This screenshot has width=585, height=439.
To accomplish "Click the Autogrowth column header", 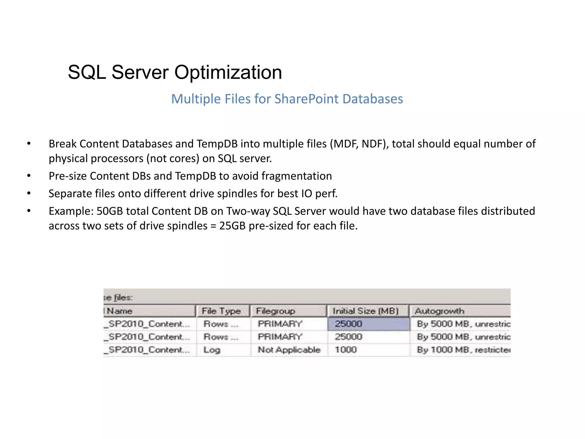I will (460, 311).
